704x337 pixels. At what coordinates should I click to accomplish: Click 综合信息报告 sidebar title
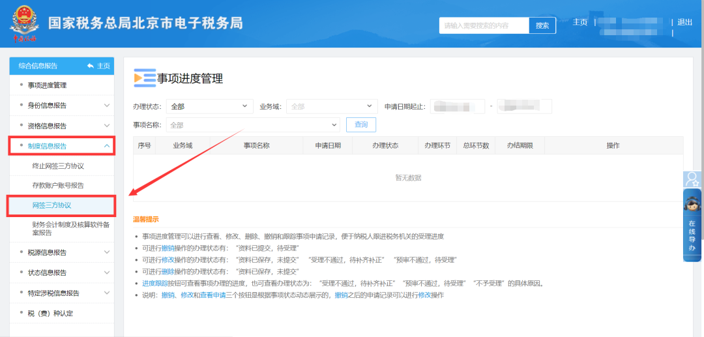point(38,66)
